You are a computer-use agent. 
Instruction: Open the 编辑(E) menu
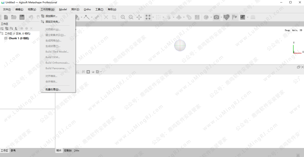click(19, 10)
